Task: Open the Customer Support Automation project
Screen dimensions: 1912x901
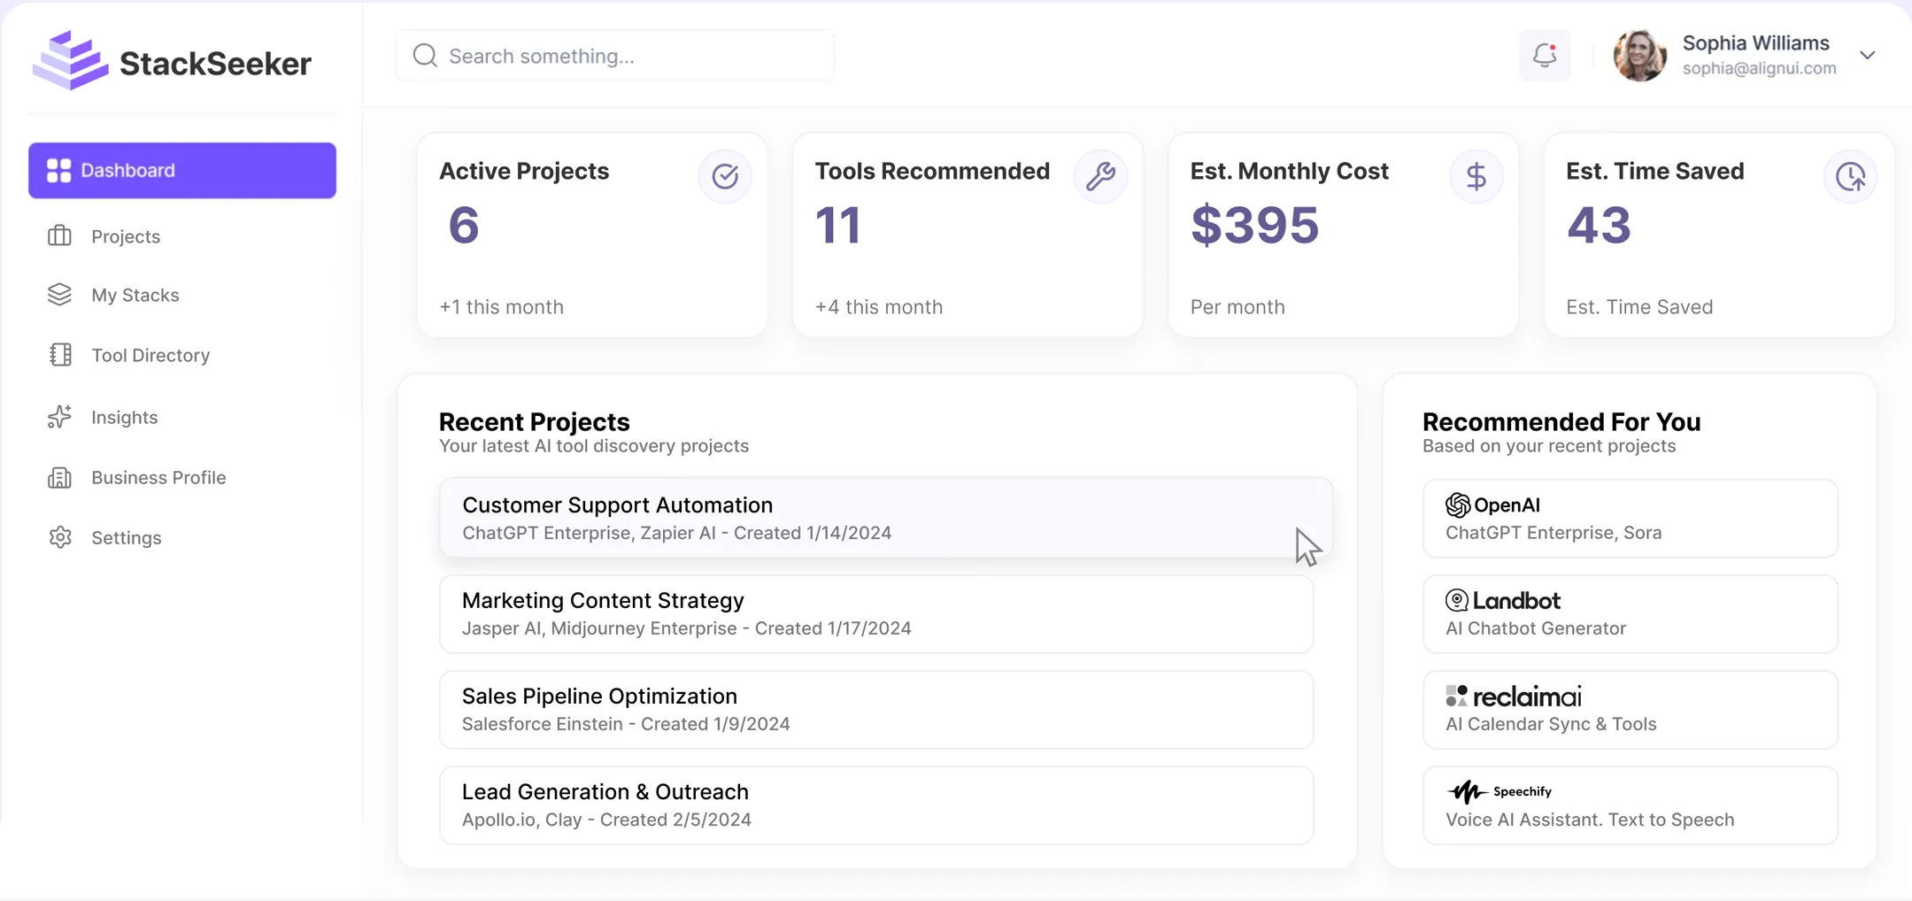Action: (885, 517)
